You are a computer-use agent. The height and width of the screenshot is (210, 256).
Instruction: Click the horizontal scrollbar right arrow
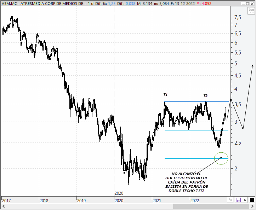(x=252, y=206)
